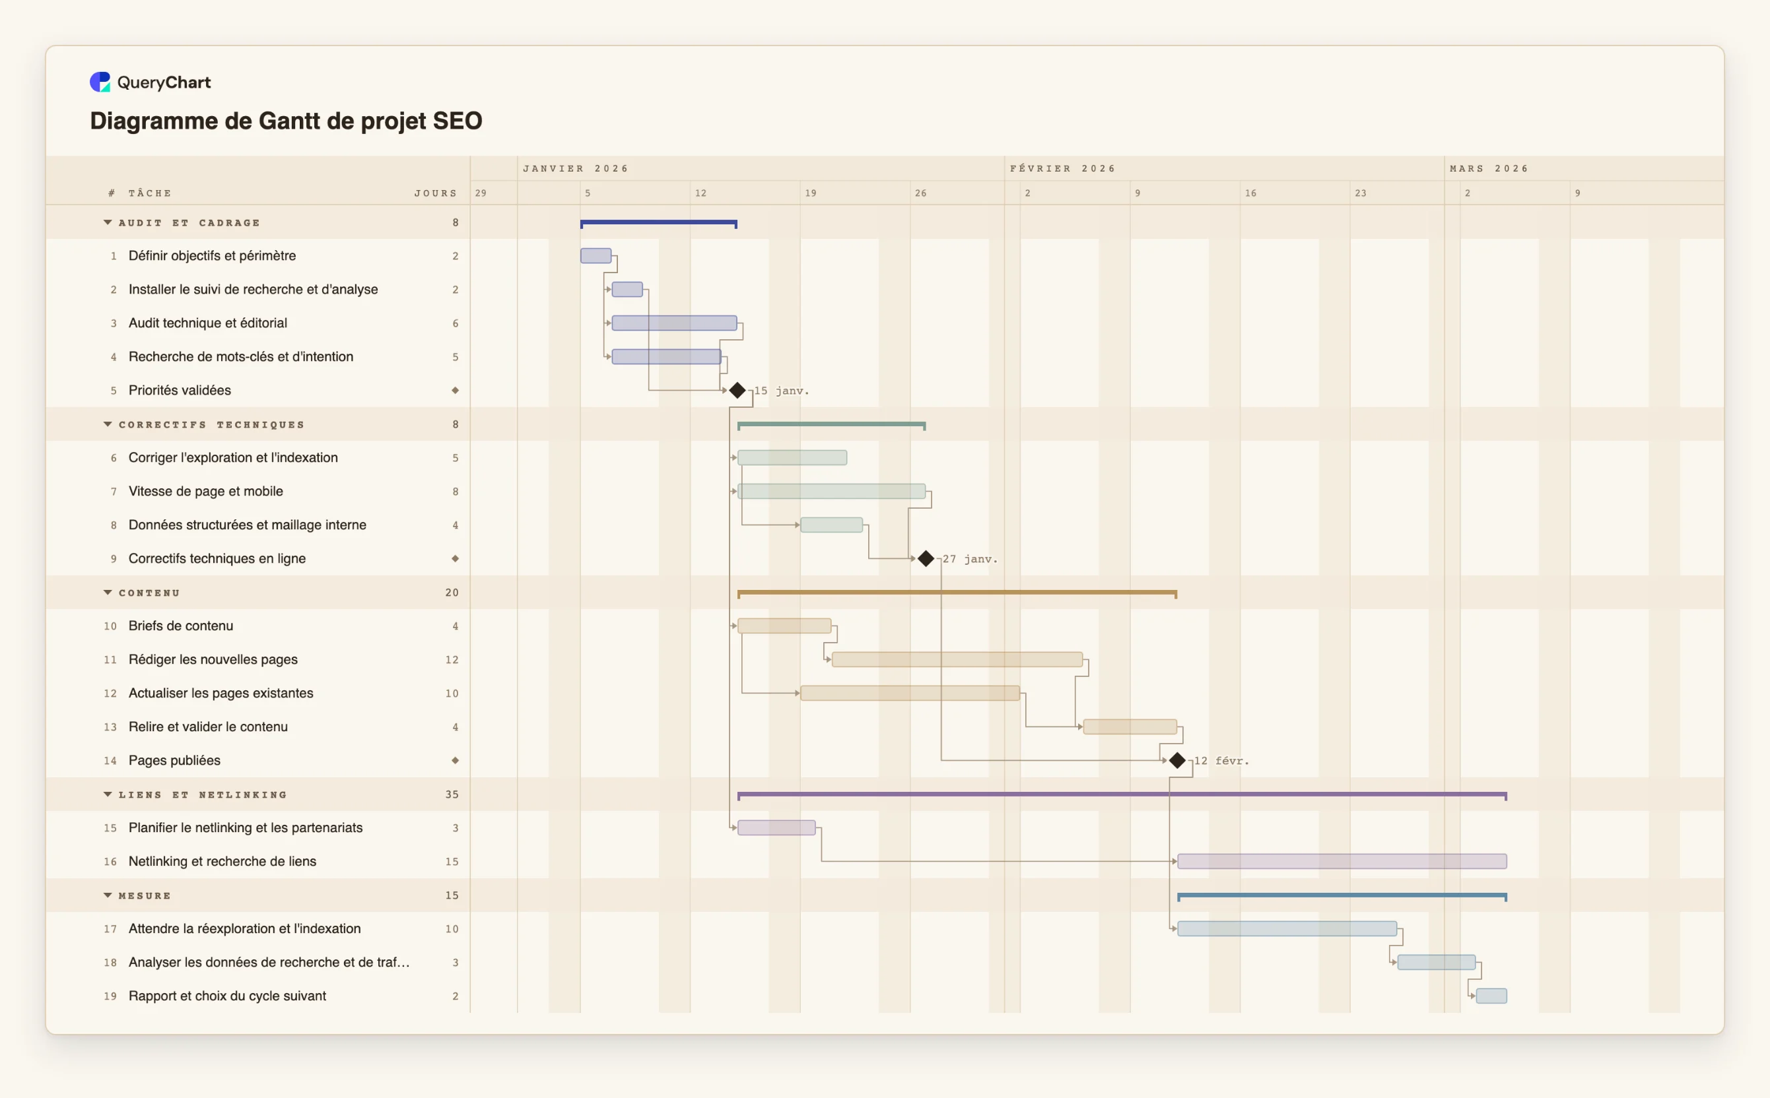Click the JOURS column header
1770x1098 pixels.
coord(436,193)
